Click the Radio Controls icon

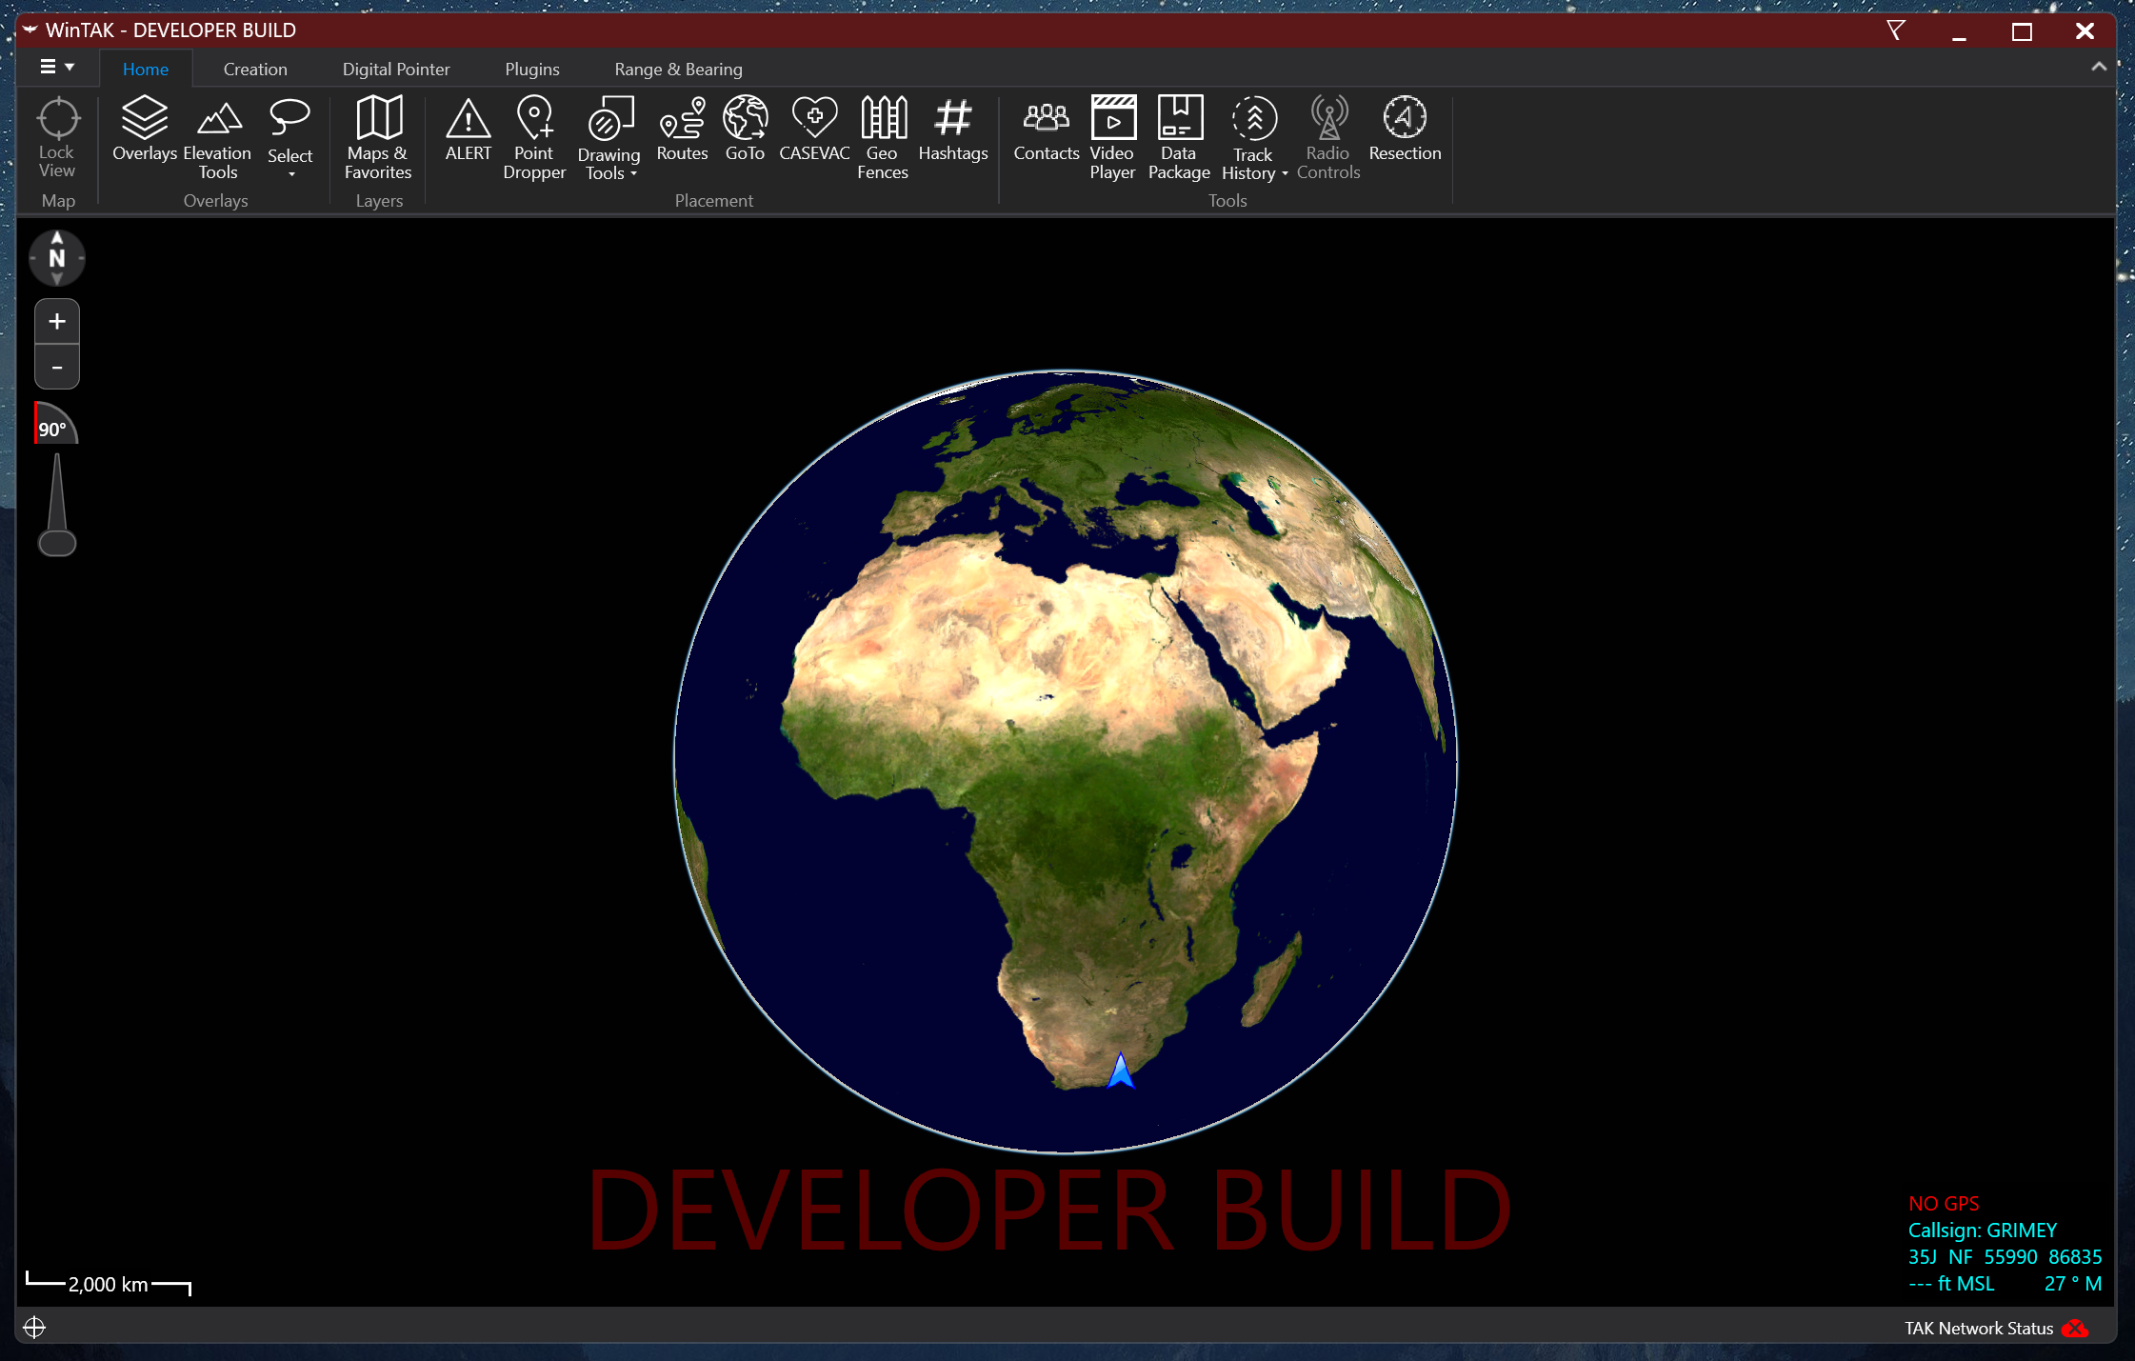(1328, 119)
